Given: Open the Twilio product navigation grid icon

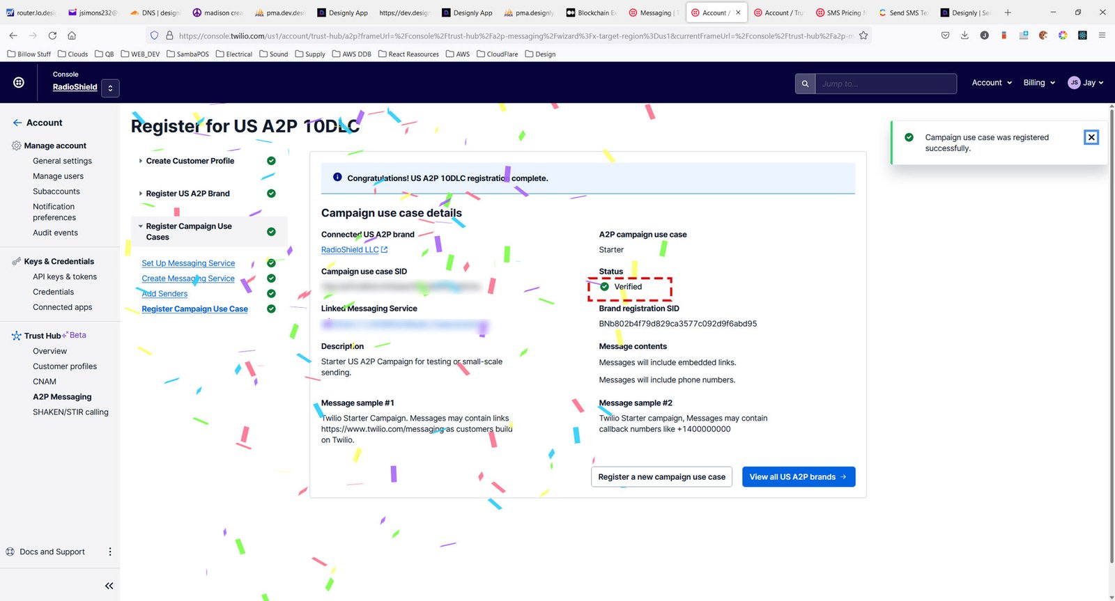Looking at the screenshot, I should (19, 82).
